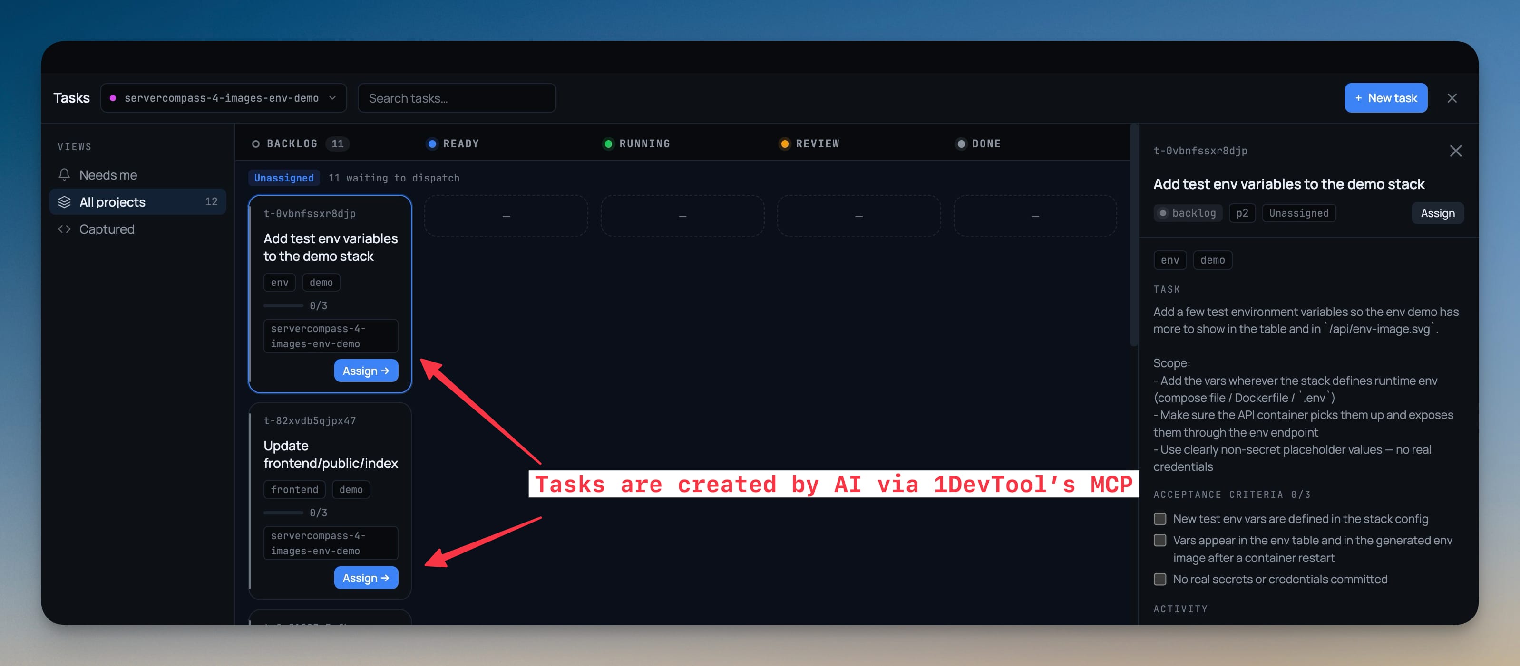
Task: Check 'New test env vars are defined' criterion
Action: 1159,519
